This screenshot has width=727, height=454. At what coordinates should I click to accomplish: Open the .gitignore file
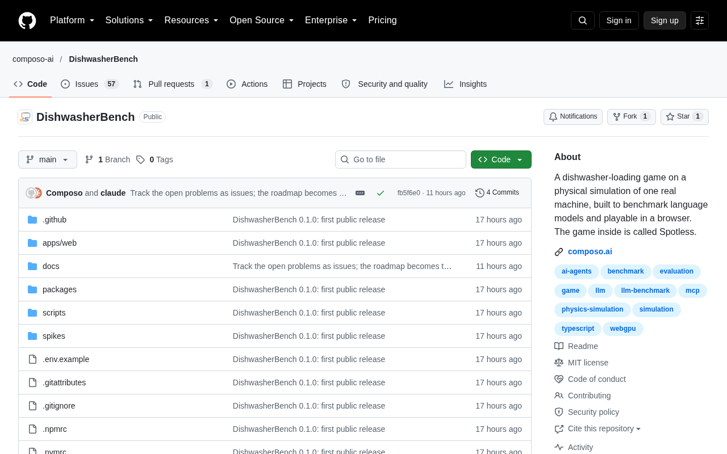[59, 406]
